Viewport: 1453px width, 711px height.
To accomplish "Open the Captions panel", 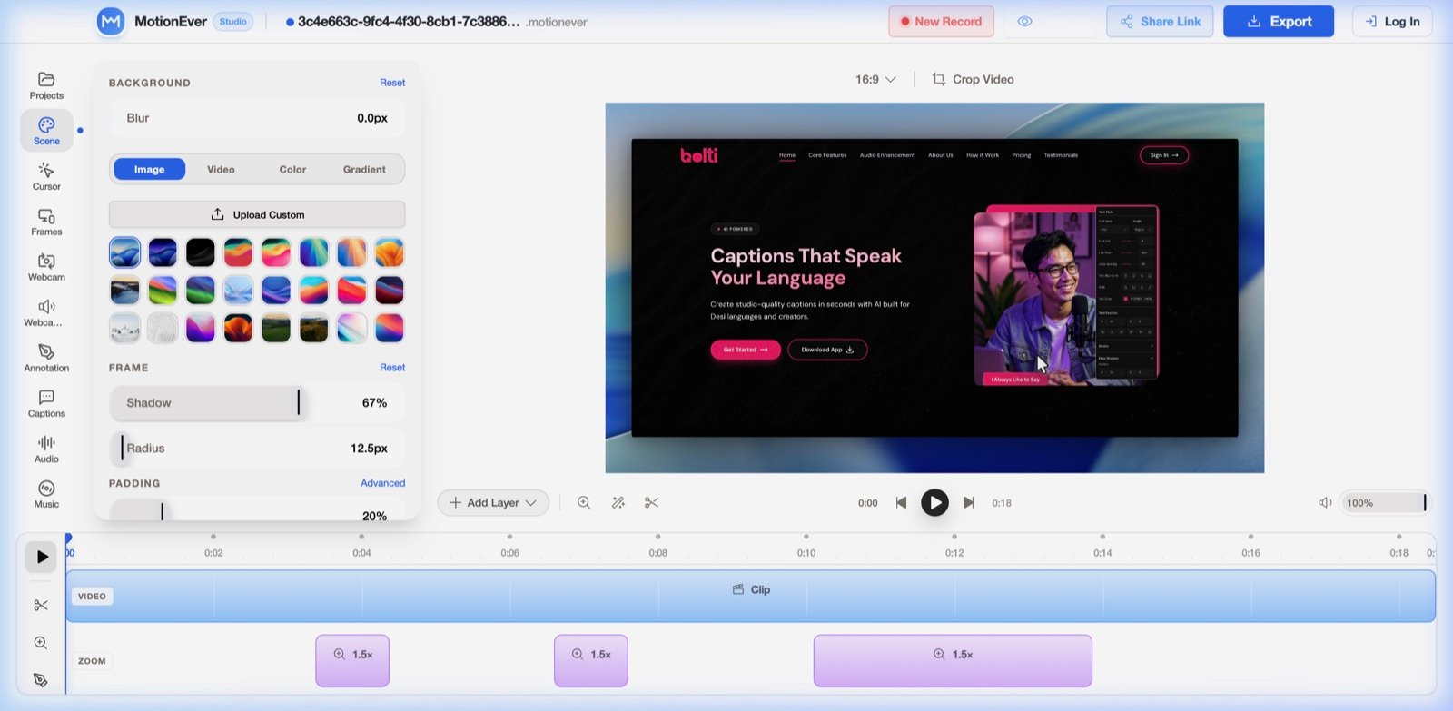I will click(46, 403).
